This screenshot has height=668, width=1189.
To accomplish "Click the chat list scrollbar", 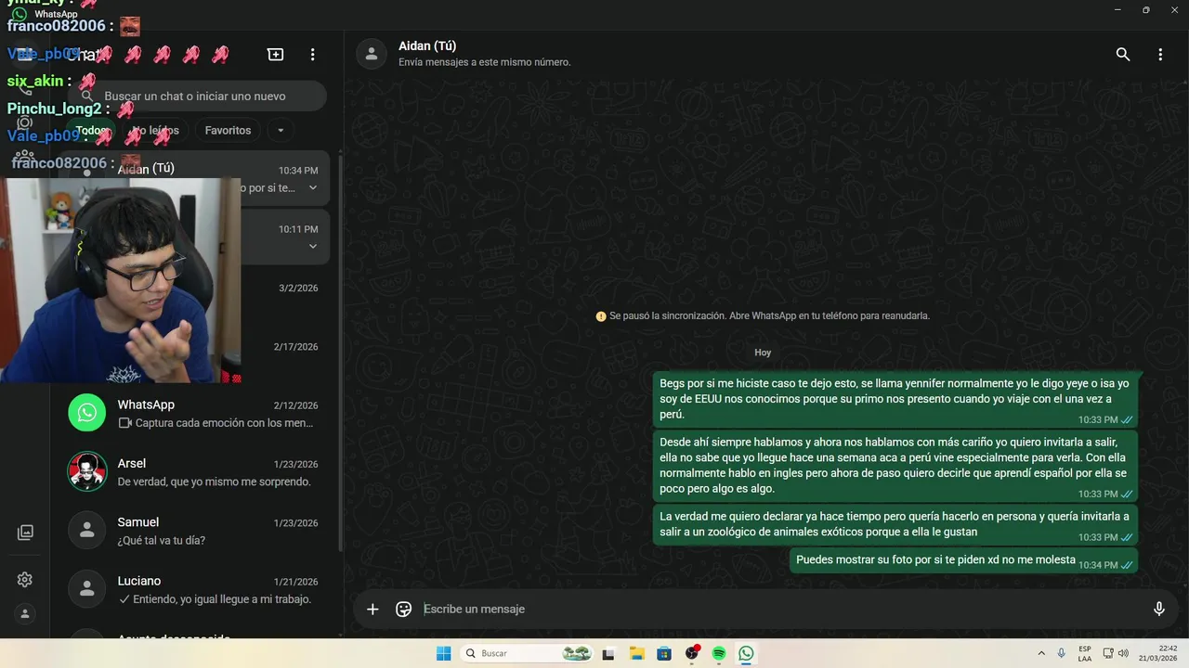I will (x=341, y=353).
